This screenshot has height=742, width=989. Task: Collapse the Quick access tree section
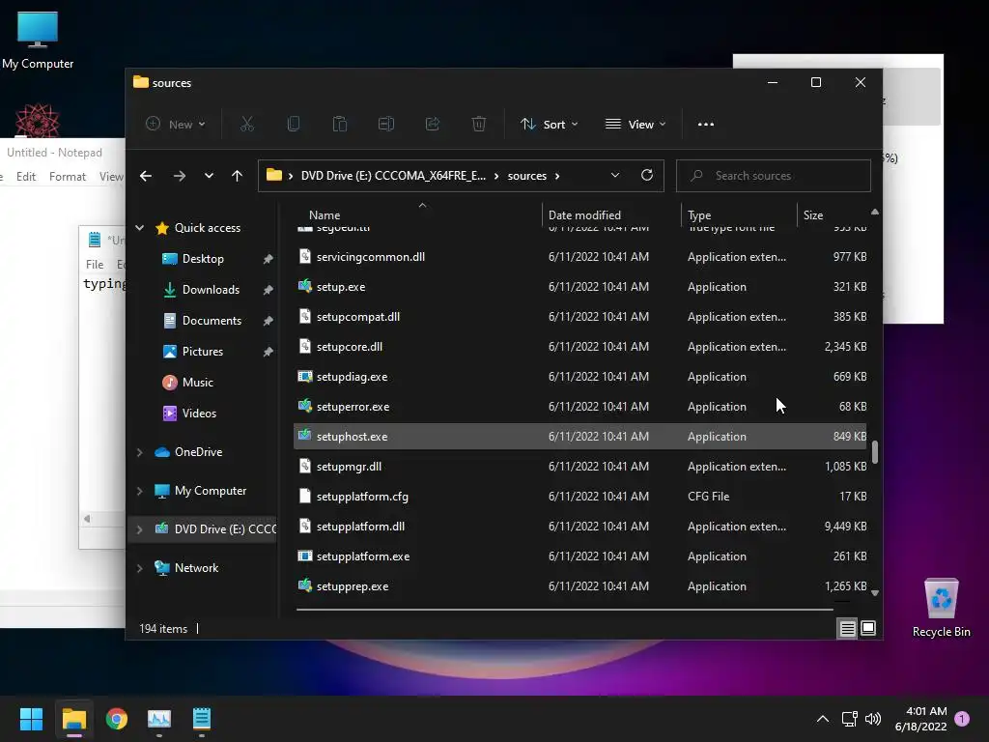click(140, 228)
